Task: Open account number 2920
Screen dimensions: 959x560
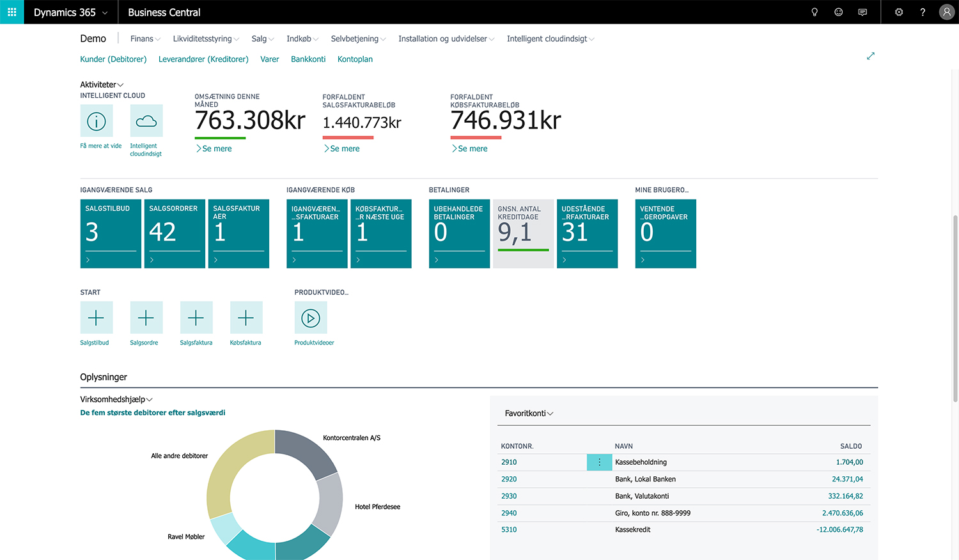Action: pos(509,479)
